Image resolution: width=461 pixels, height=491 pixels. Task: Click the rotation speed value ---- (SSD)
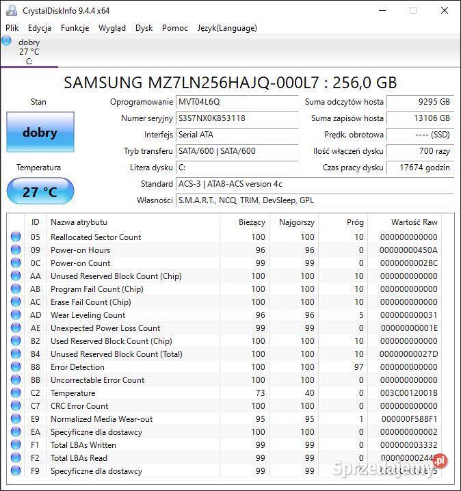[420, 134]
